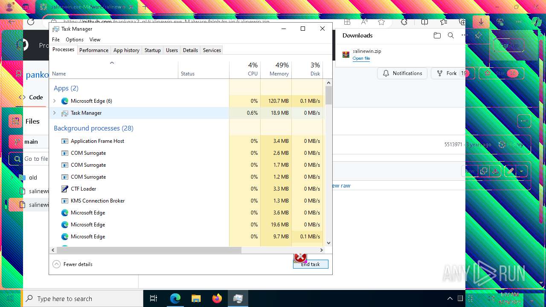Open the File menu in Task Manager
The width and height of the screenshot is (546, 307).
(56, 39)
